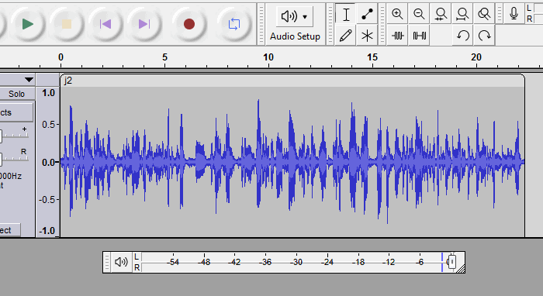Adjust the playback level slider handle
The width and height of the screenshot is (543, 296).
[451, 262]
